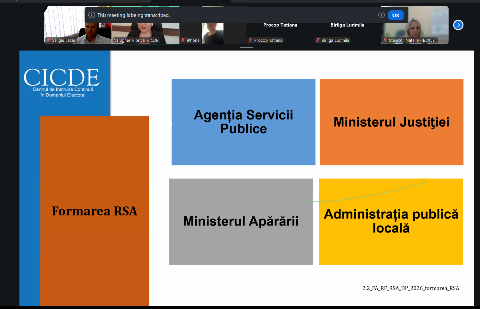This screenshot has width=480, height=309.
Task: Click OK on the transcription notice
Action: [396, 15]
